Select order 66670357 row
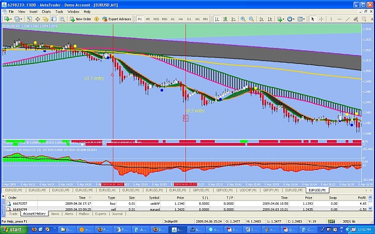The width and height of the screenshot is (375, 234). [x=187, y=203]
